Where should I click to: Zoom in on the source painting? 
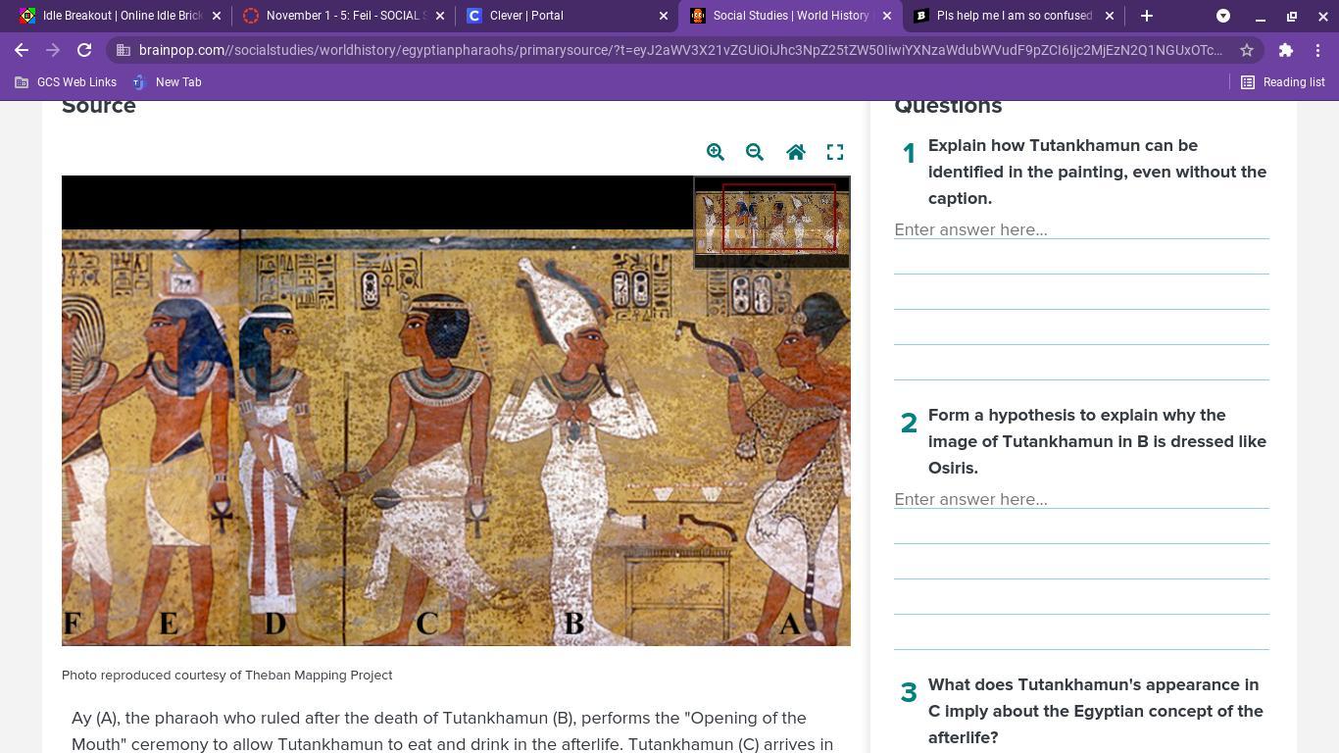tap(716, 152)
